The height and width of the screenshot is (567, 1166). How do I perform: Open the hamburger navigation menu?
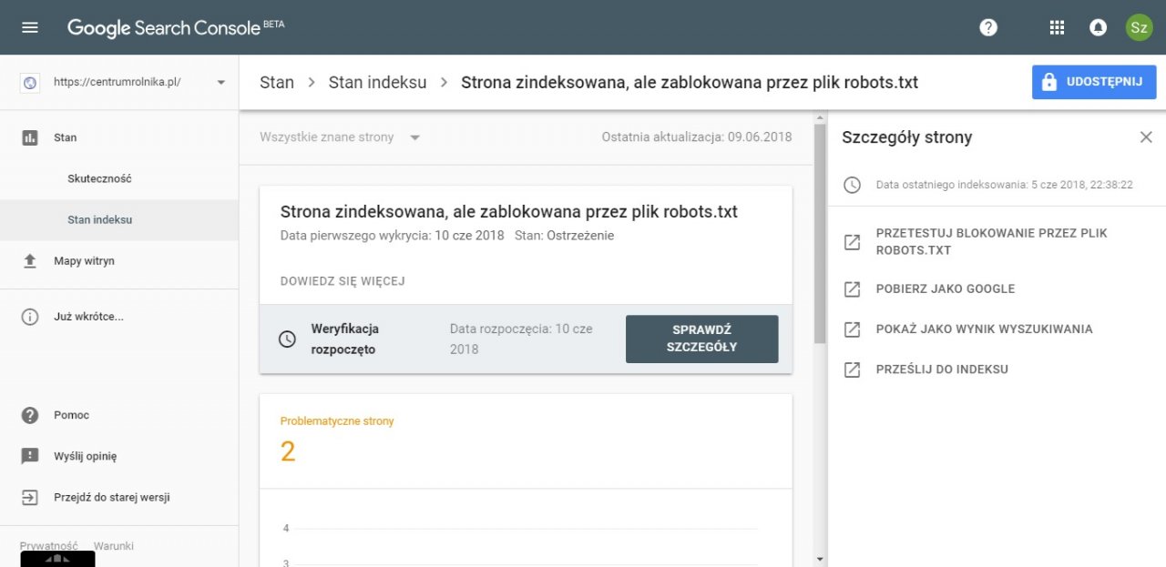30,27
